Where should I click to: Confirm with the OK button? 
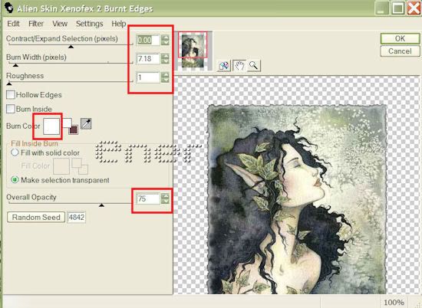click(x=400, y=38)
